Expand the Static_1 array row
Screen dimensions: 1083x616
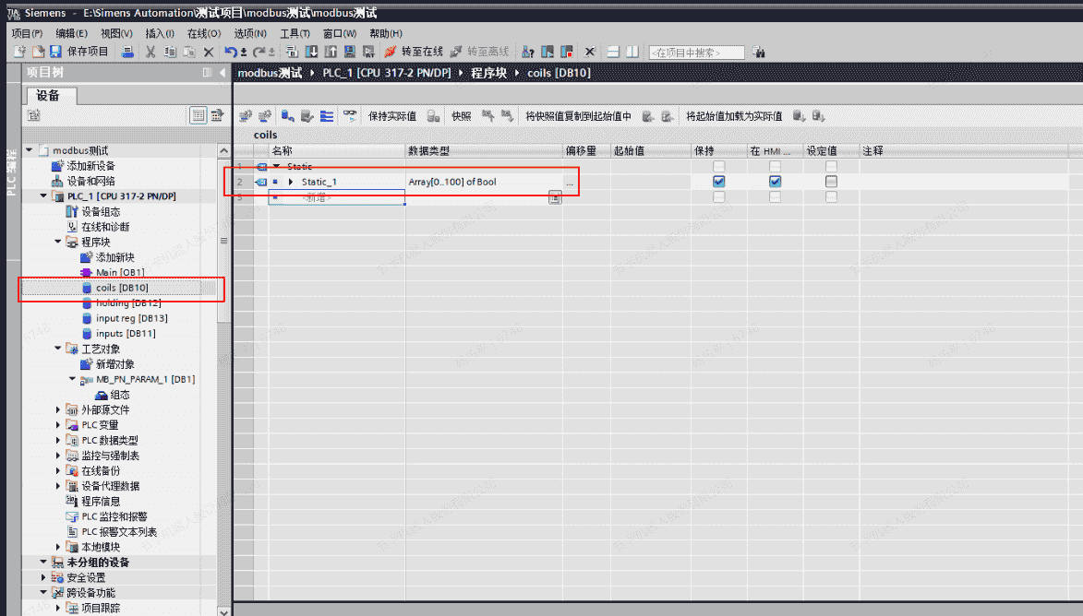tap(291, 182)
